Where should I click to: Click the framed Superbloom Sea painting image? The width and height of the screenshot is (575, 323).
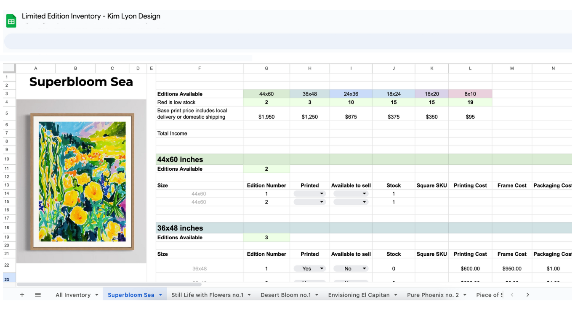pyautogui.click(x=82, y=182)
